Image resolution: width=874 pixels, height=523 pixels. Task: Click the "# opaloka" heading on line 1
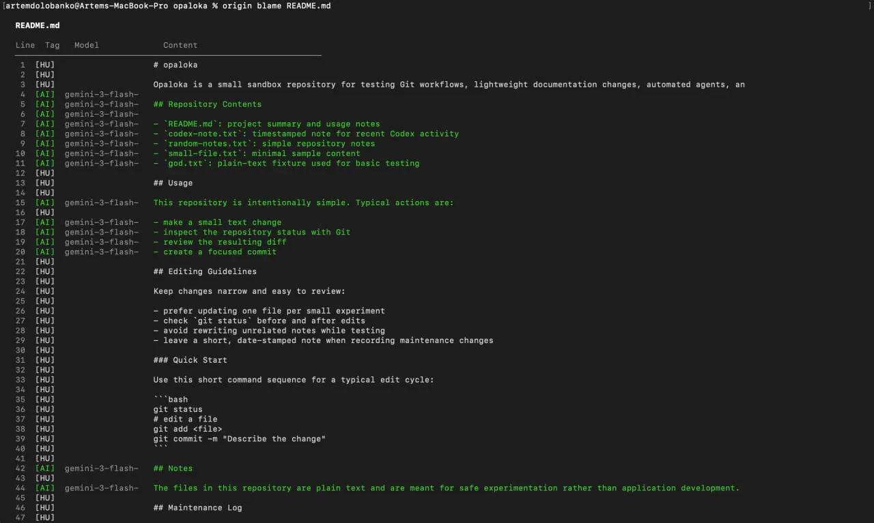[175, 65]
